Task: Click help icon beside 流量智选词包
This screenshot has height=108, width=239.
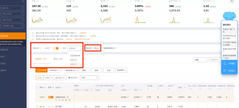Action: (x=67, y=97)
